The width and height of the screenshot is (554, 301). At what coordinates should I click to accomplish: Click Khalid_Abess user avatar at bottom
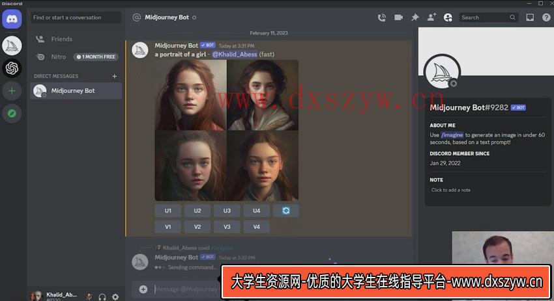tap(36, 296)
